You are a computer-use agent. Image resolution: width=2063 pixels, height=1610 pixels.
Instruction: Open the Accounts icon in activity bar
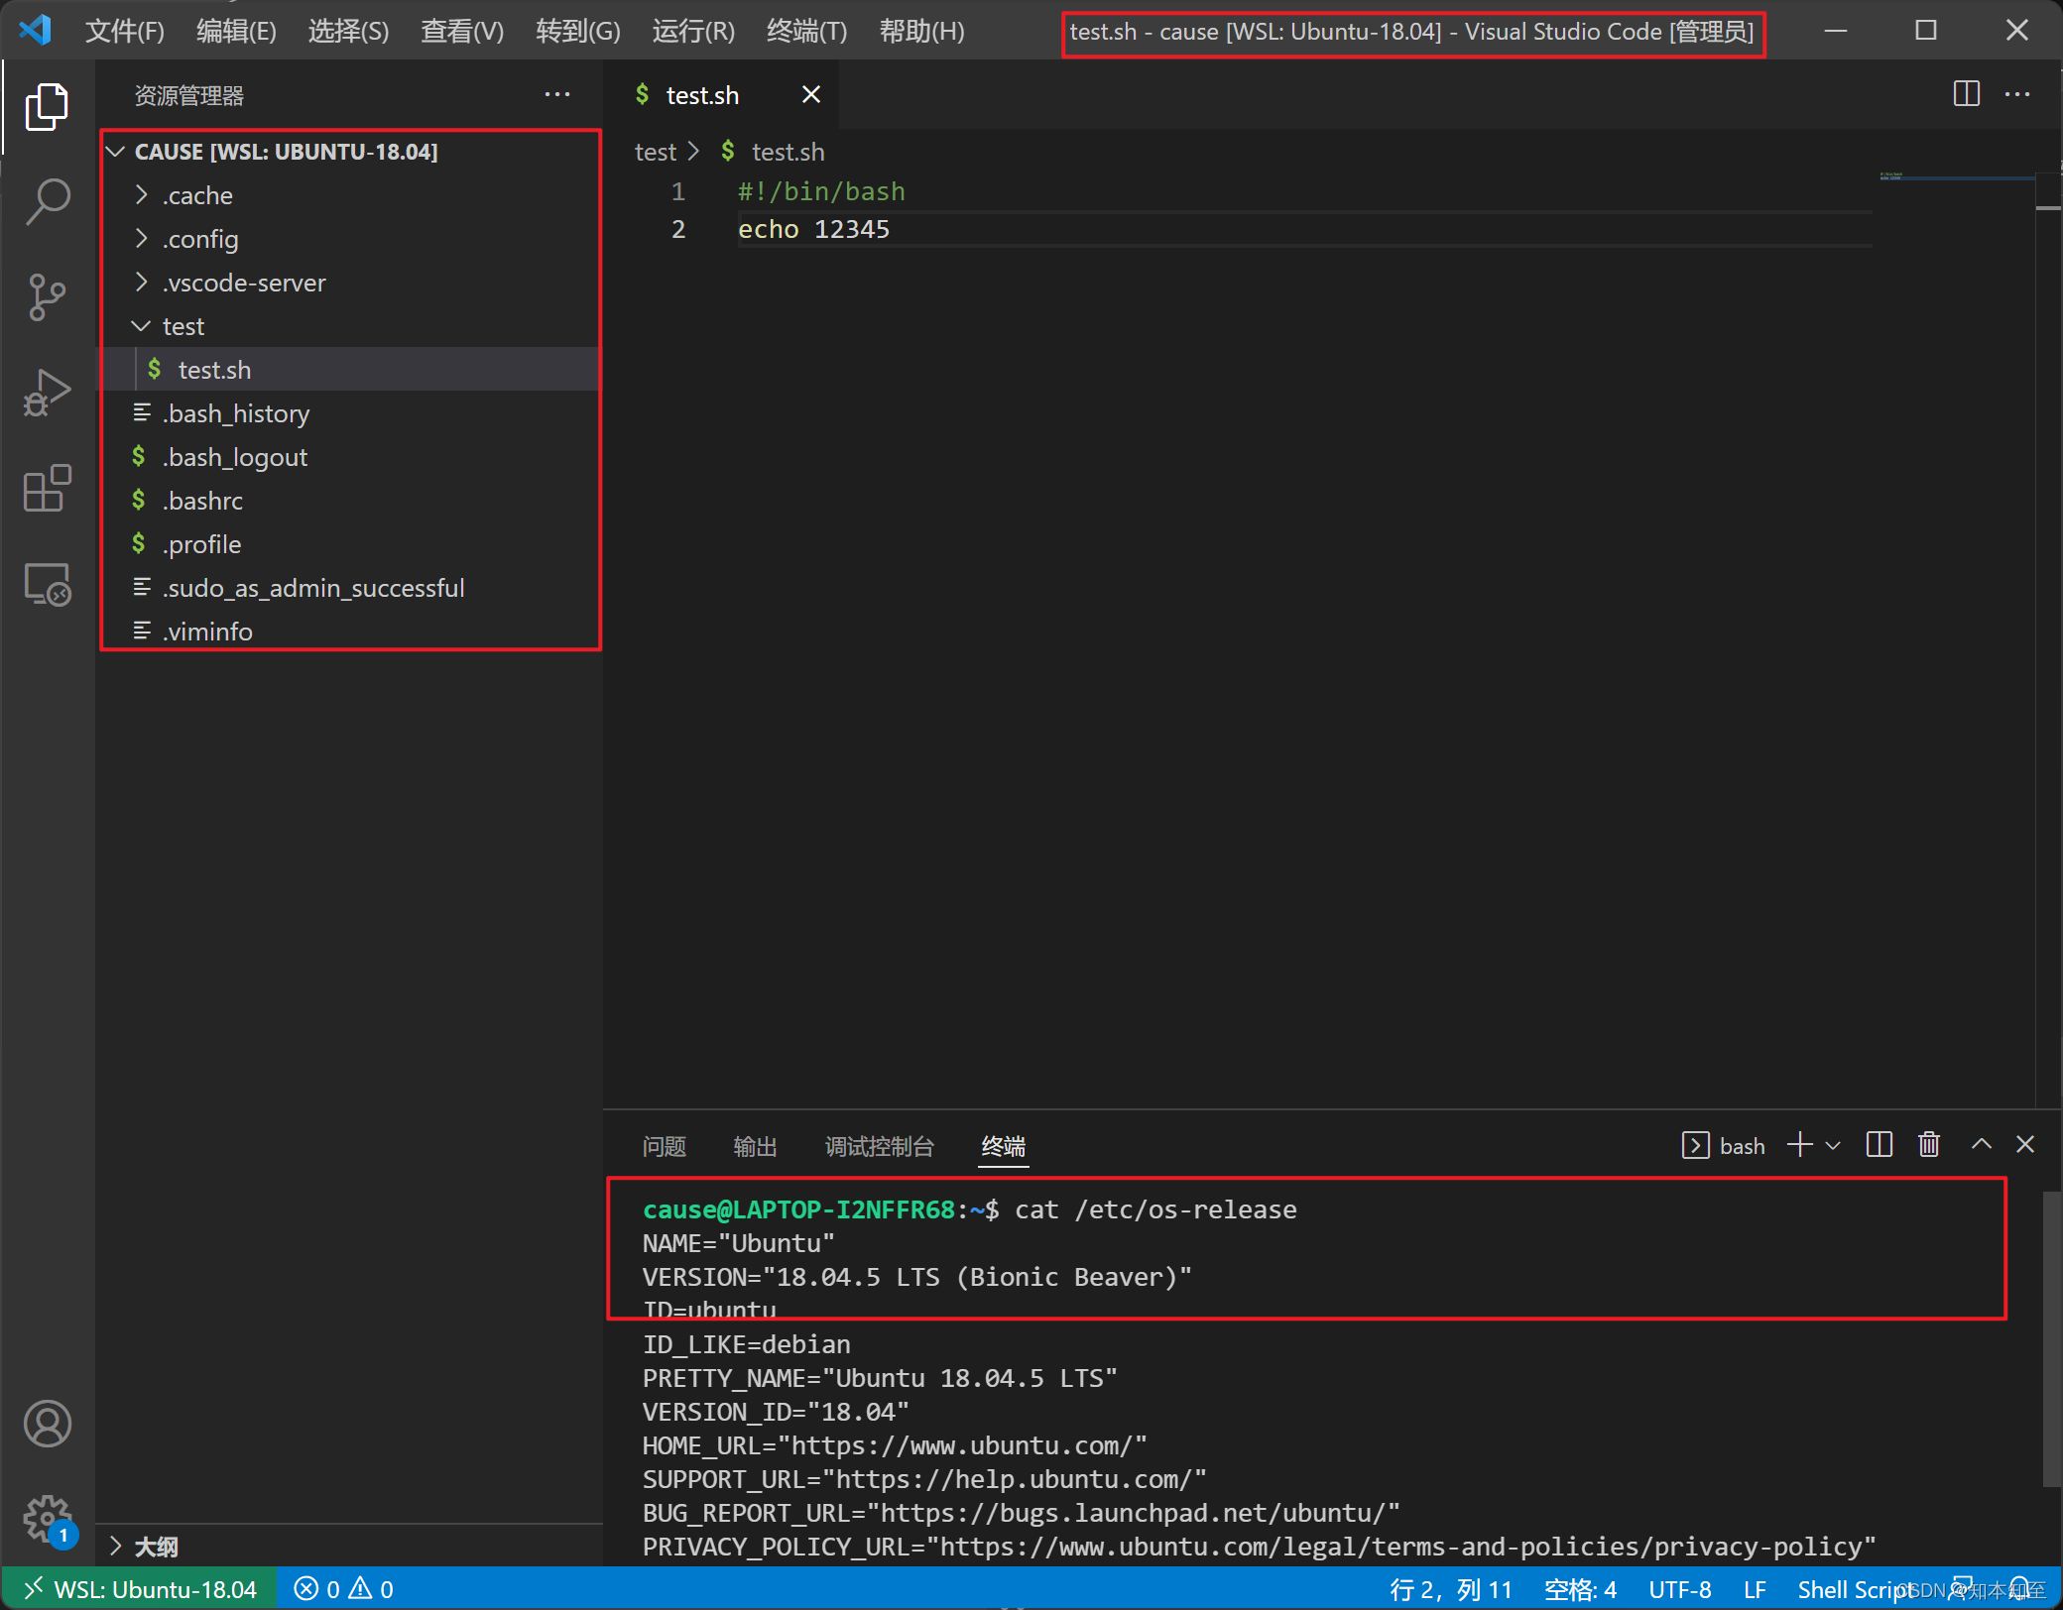pos(47,1424)
